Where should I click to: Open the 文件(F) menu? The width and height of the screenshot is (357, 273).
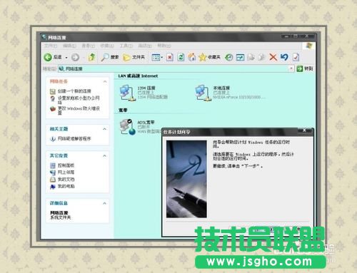51,46
